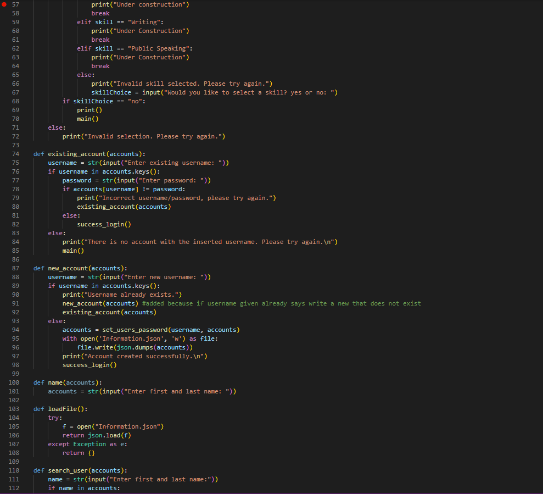The width and height of the screenshot is (543, 494).
Task: Click line number 103 in the gutter
Action: (14, 409)
